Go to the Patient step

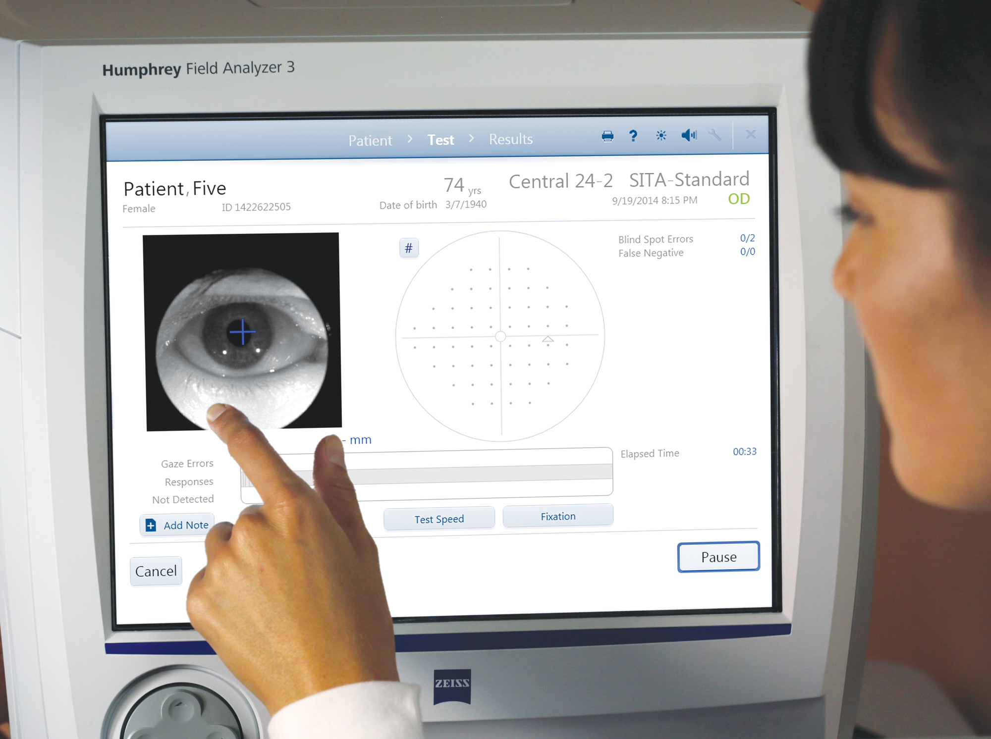370,141
